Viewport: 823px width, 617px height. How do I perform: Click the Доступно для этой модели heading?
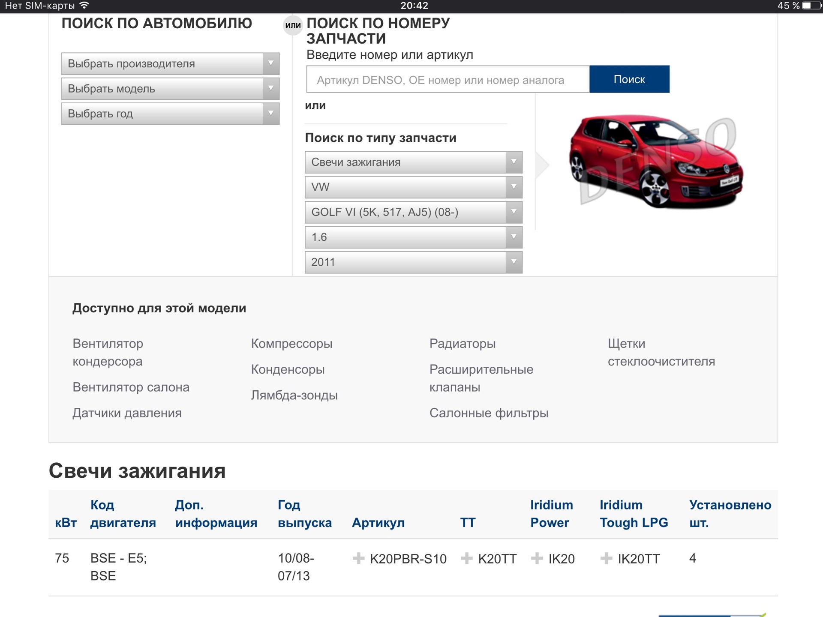click(x=159, y=308)
